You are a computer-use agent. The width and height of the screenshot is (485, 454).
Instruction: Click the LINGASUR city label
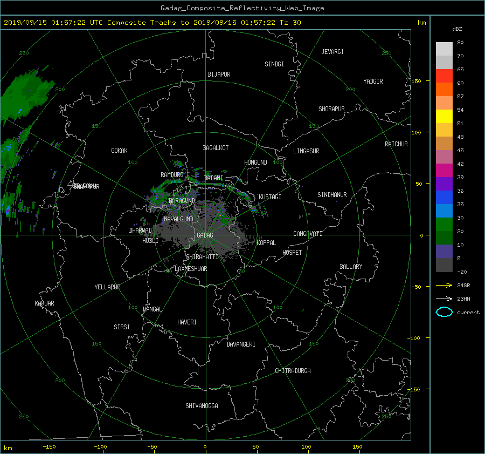click(306, 151)
